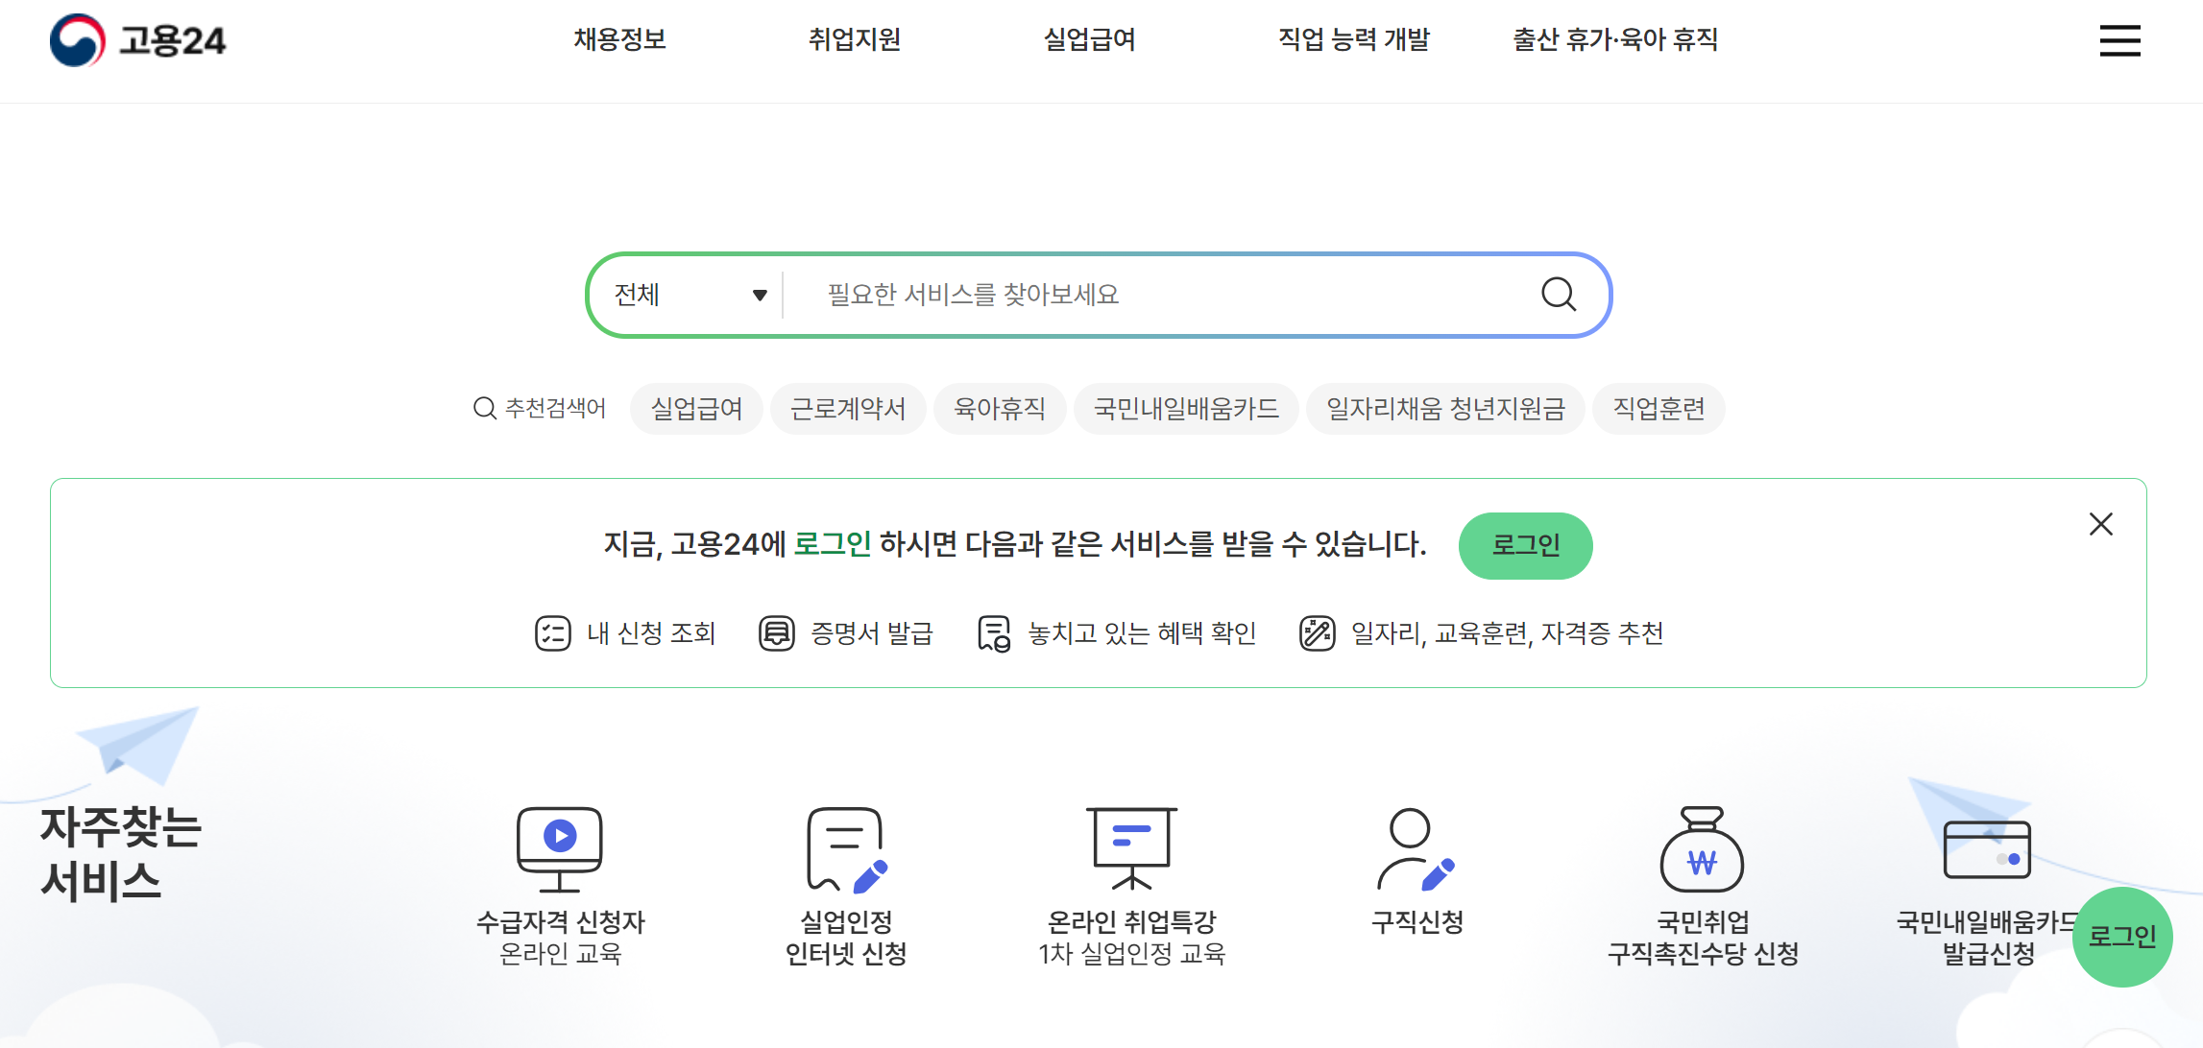
Task: Select the 육아휴직 recommended search tag
Action: coord(999,408)
